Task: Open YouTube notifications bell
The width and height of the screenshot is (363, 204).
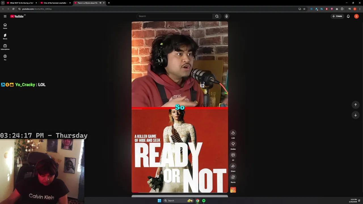Action: point(348,16)
